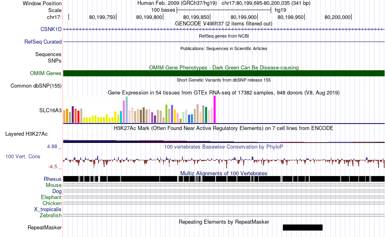Screen dimensions: 385x237
Task: Click the GENCODE V49lift37 track title
Action: coord(223,24)
